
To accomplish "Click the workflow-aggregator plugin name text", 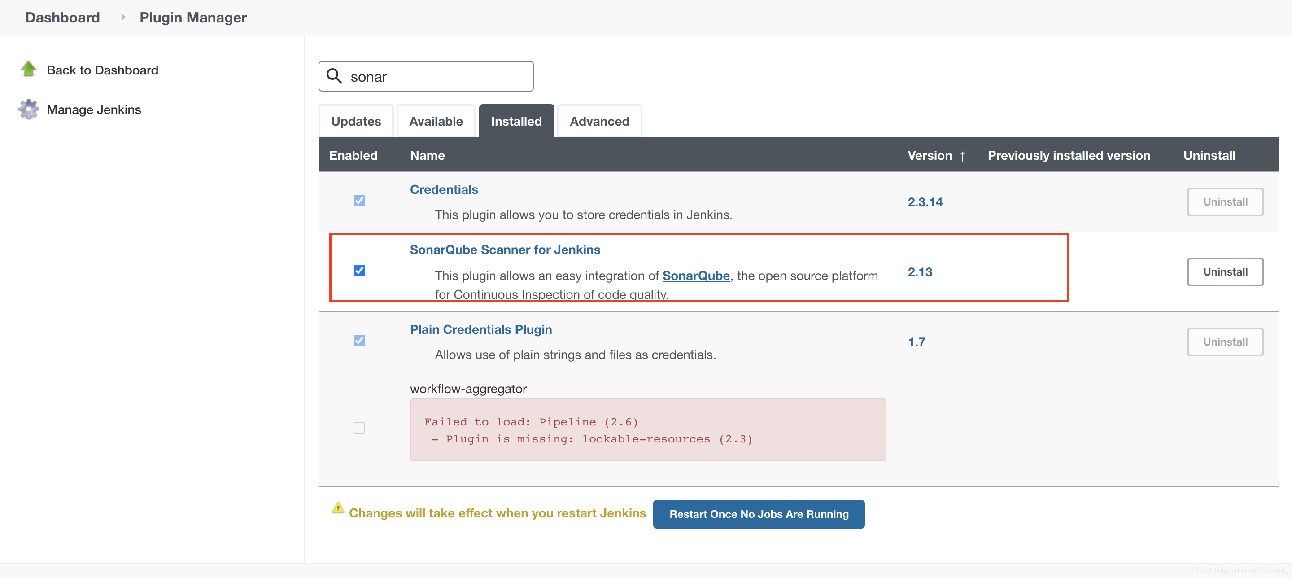I will click(x=468, y=389).
